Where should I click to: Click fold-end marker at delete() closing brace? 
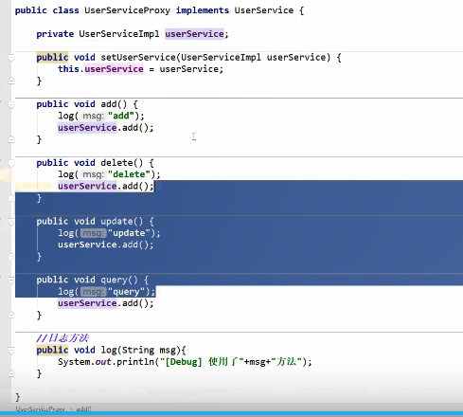pos(11,198)
